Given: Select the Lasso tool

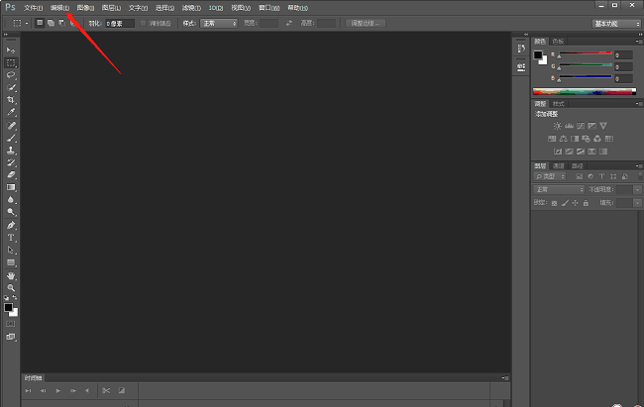Looking at the screenshot, I should coord(11,74).
